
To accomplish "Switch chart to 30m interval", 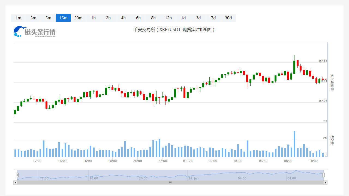I will click(78, 18).
